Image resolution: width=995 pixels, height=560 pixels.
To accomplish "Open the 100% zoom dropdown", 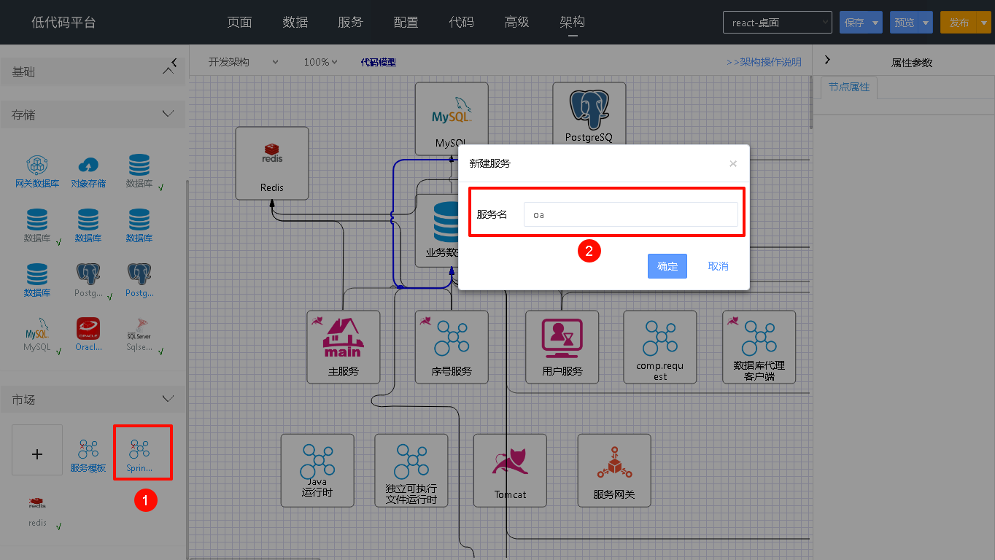I will [x=320, y=62].
